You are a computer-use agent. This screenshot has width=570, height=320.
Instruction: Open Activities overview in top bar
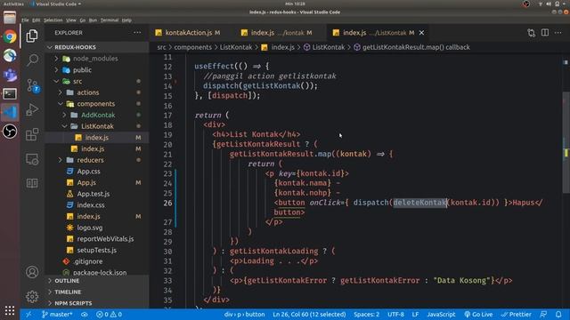[x=13, y=4]
